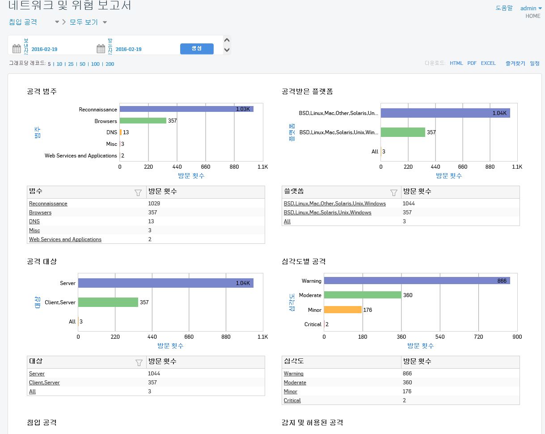The height and width of the screenshot is (434, 545).
Task: Click the Warning bar in severity chart
Action: tap(417, 281)
